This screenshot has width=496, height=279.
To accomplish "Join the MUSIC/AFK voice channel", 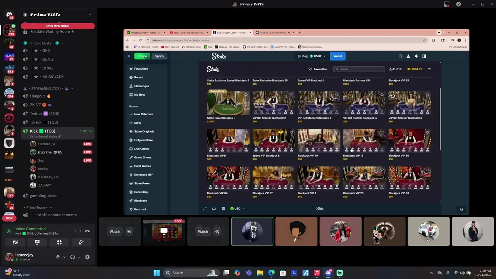I will [x=57, y=77].
